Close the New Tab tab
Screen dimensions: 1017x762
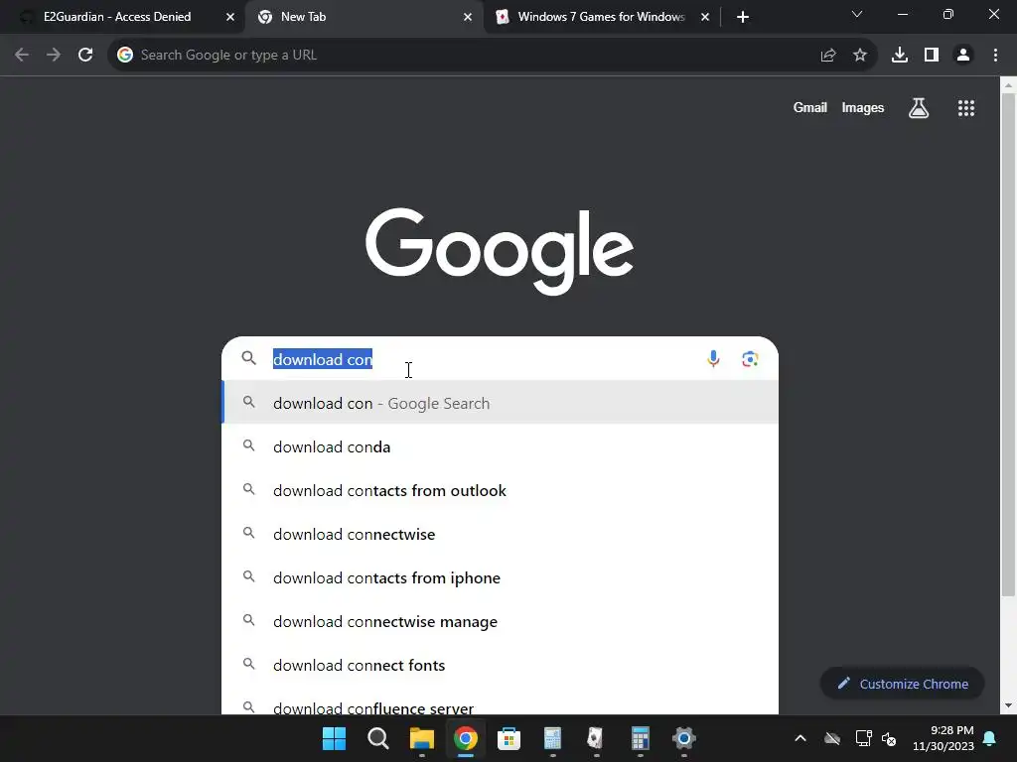[x=467, y=17]
